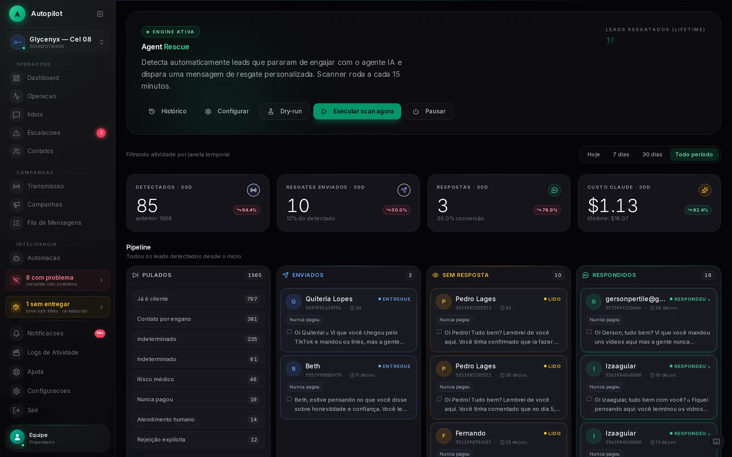Collapse the sidebar panel icon
732x457 pixels.
(100, 14)
